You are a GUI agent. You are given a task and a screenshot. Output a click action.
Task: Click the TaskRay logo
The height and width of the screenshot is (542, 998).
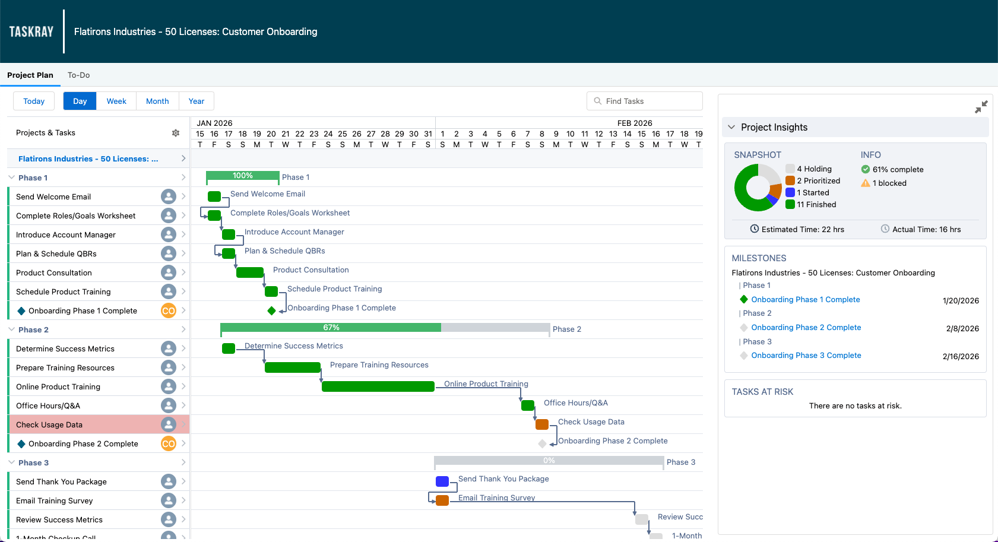pos(31,31)
